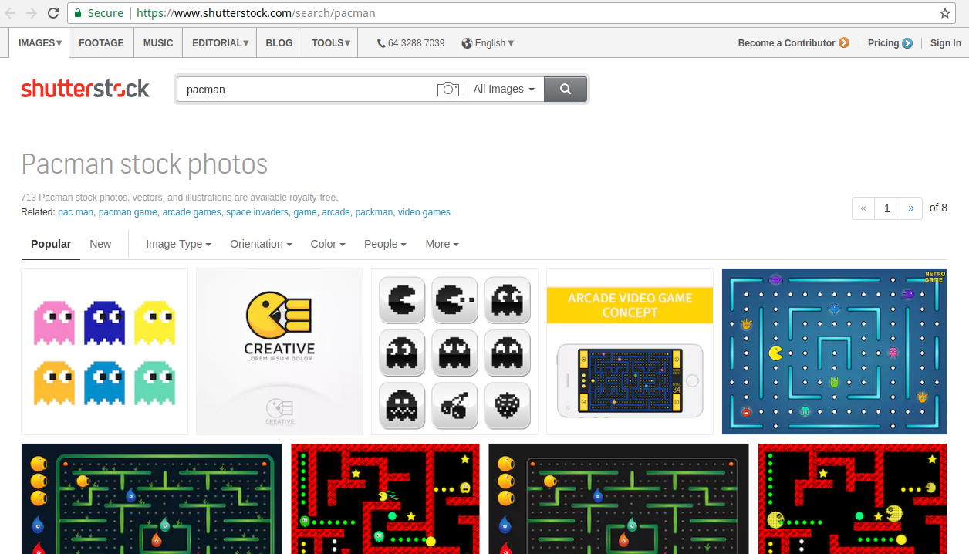Open the related search 'packman'
969x554 pixels.
[x=373, y=212]
